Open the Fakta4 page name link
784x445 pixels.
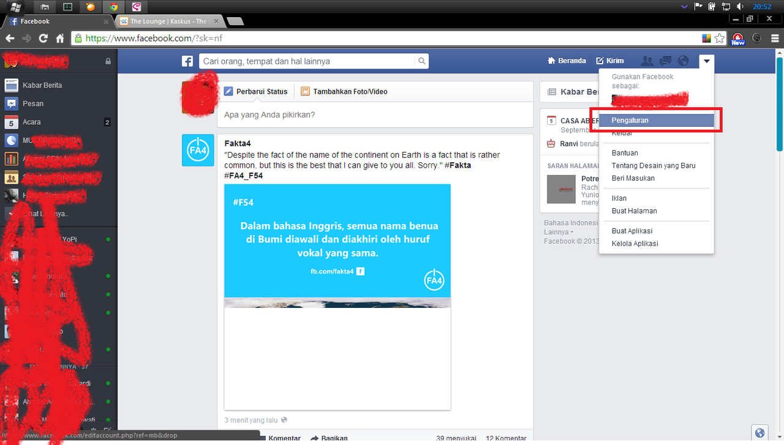(x=238, y=143)
